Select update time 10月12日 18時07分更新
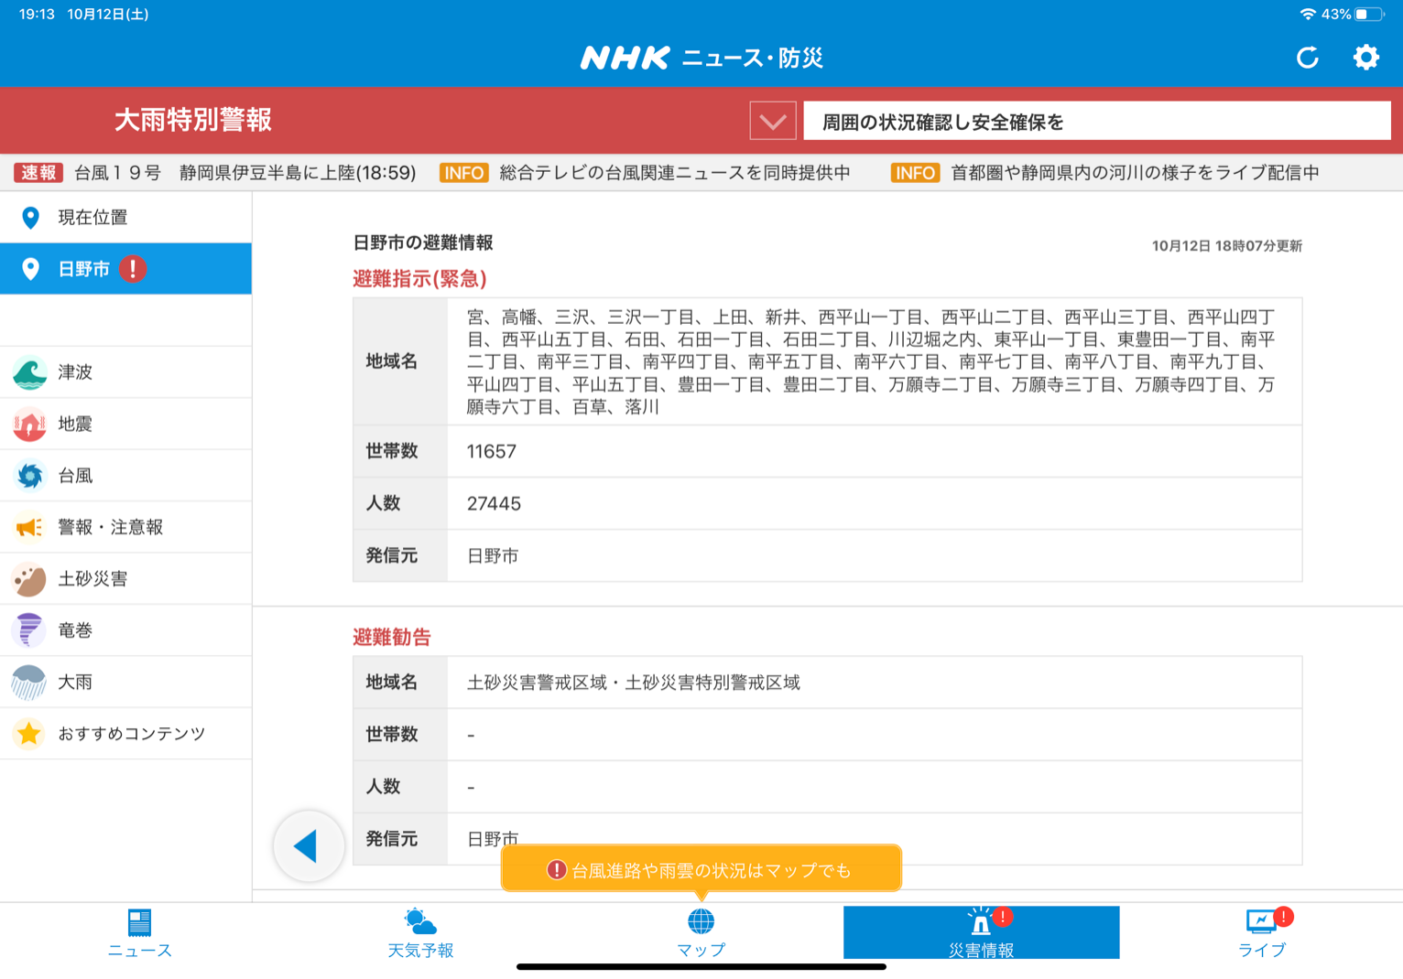Image resolution: width=1403 pixels, height=979 pixels. [1227, 245]
